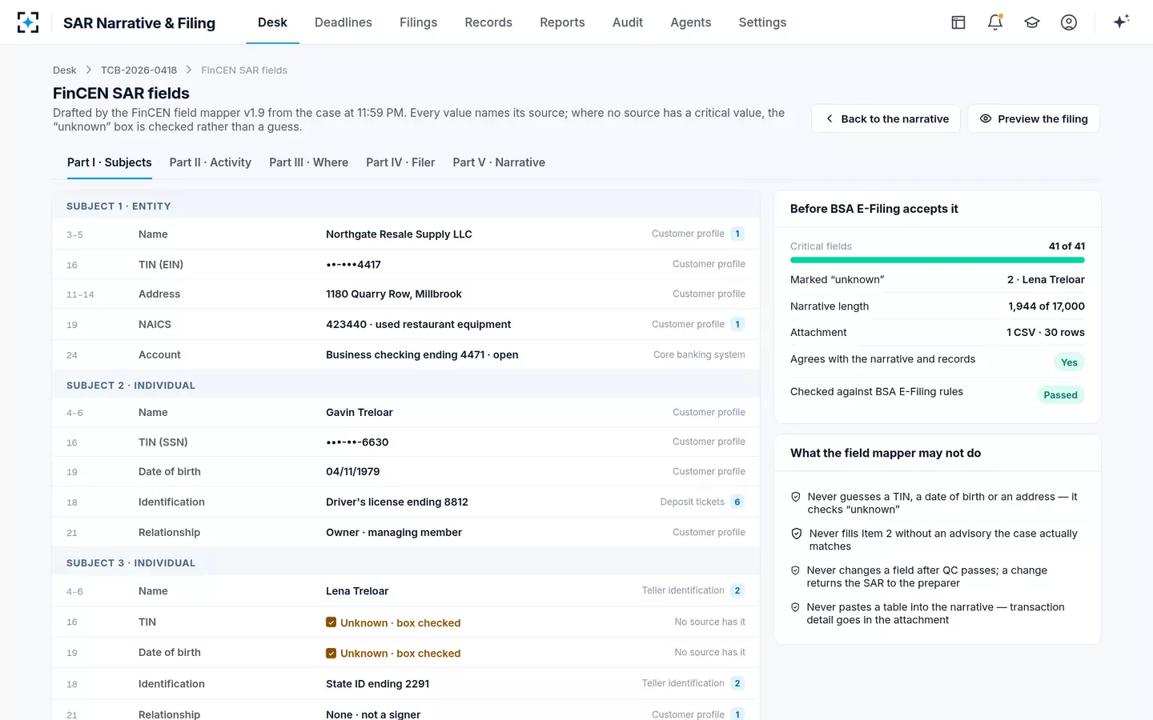The height and width of the screenshot is (720, 1153).
Task: Toggle the Unknown checkbox for Subject 3 TIN
Action: [x=331, y=622]
